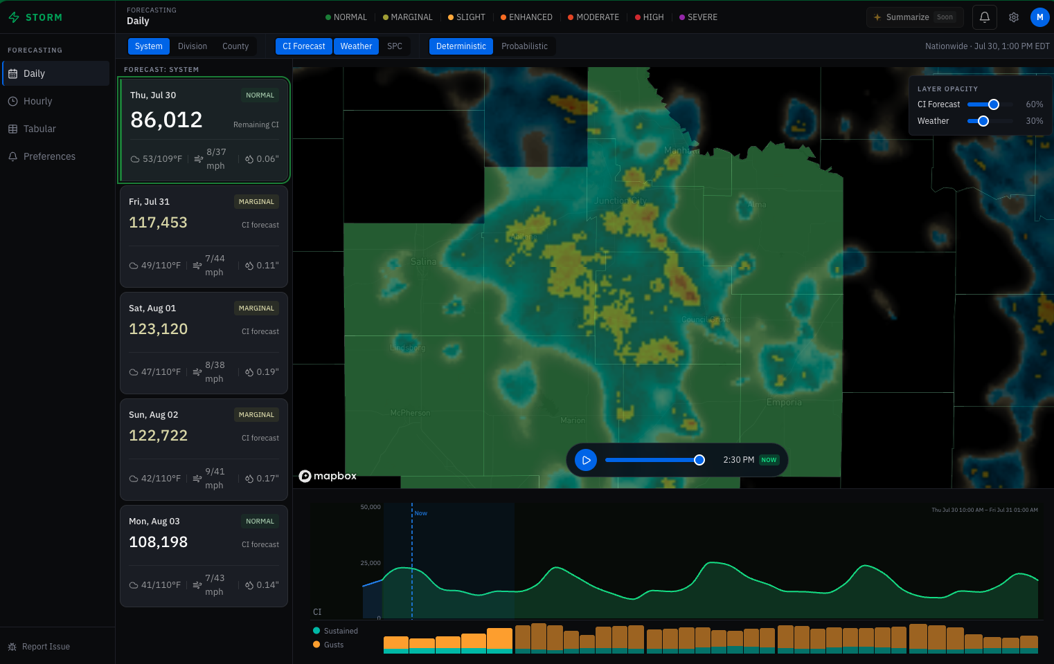Open Hourly forecasting in sidebar
Viewport: 1054px width, 664px height.
click(x=56, y=101)
